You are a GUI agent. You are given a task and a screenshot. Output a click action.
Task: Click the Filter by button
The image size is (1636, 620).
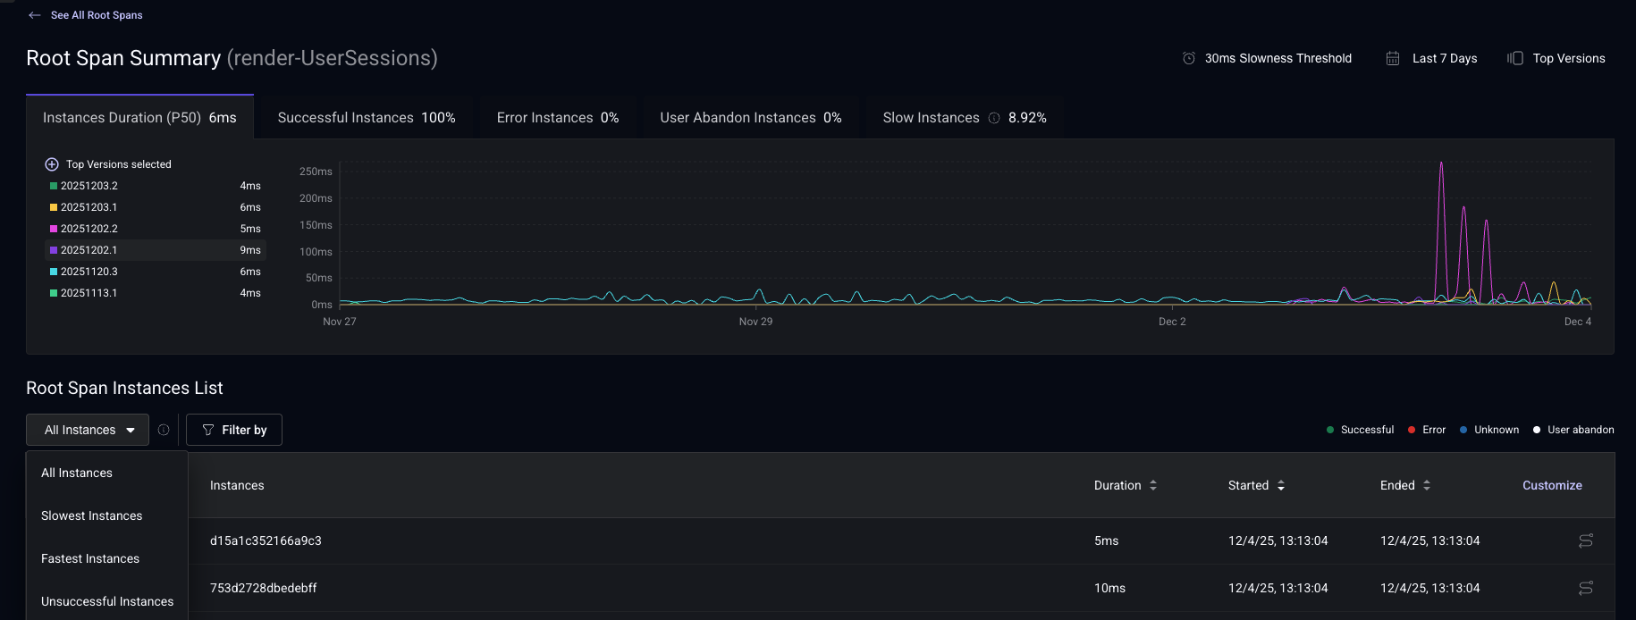(x=234, y=430)
